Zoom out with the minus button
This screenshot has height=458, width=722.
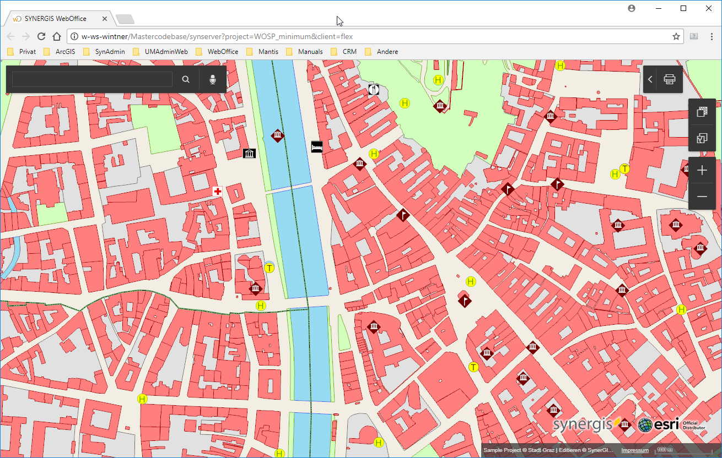[x=702, y=197]
